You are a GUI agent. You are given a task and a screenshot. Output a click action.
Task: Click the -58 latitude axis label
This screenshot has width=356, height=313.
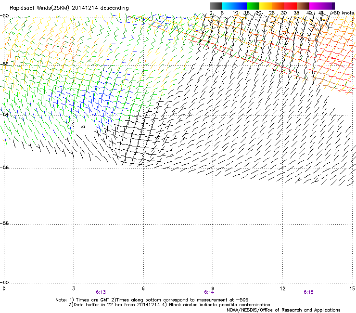pyautogui.click(x=4, y=223)
